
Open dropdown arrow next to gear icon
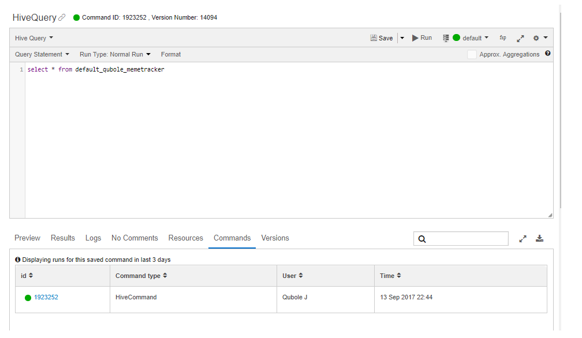click(545, 37)
